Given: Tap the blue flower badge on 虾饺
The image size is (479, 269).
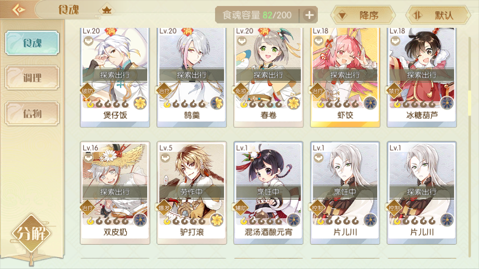Looking at the screenshot, I should [x=370, y=103].
